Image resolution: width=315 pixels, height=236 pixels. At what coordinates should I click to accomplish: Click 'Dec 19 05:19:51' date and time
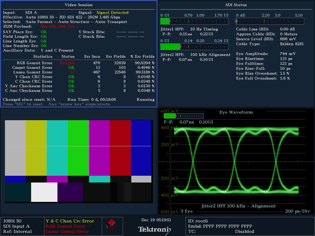click(x=156, y=220)
